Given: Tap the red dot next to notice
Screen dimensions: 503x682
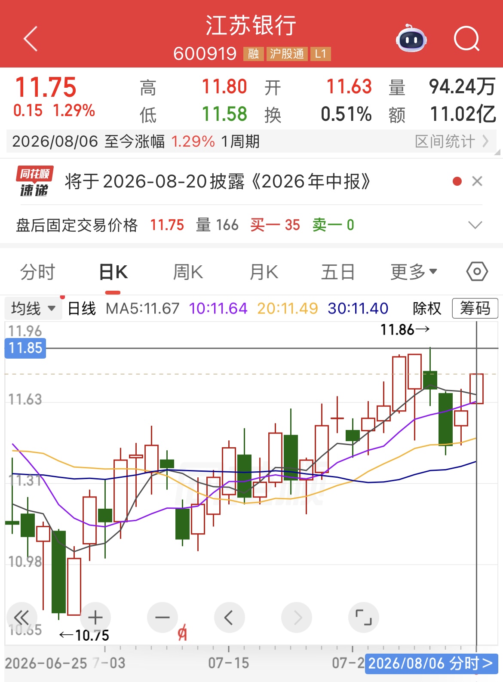Looking at the screenshot, I should point(457,181).
